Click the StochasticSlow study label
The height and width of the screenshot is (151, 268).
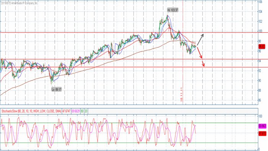(x=31, y=111)
